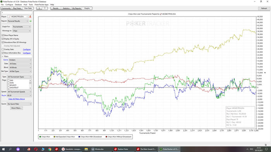Image resolution: width=271 pixels, height=152 pixels.
Task: Open the Opera browser taskbar icon
Action: [x=36, y=149]
